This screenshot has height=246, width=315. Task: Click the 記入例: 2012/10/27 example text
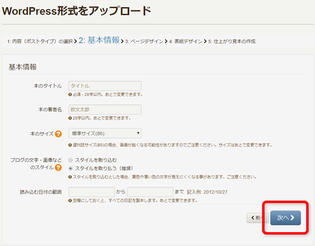point(207,192)
